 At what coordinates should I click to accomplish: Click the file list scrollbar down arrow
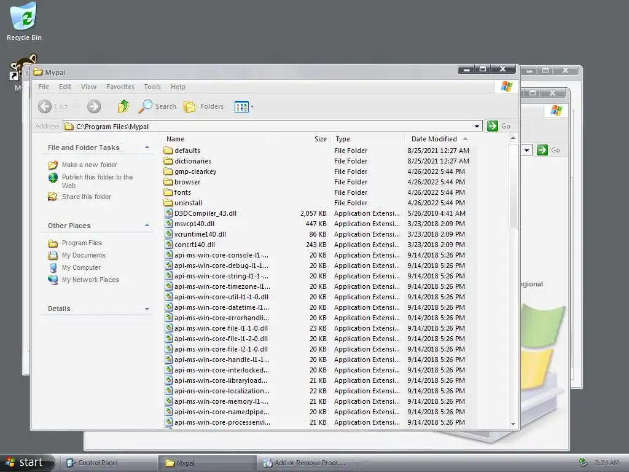point(513,424)
